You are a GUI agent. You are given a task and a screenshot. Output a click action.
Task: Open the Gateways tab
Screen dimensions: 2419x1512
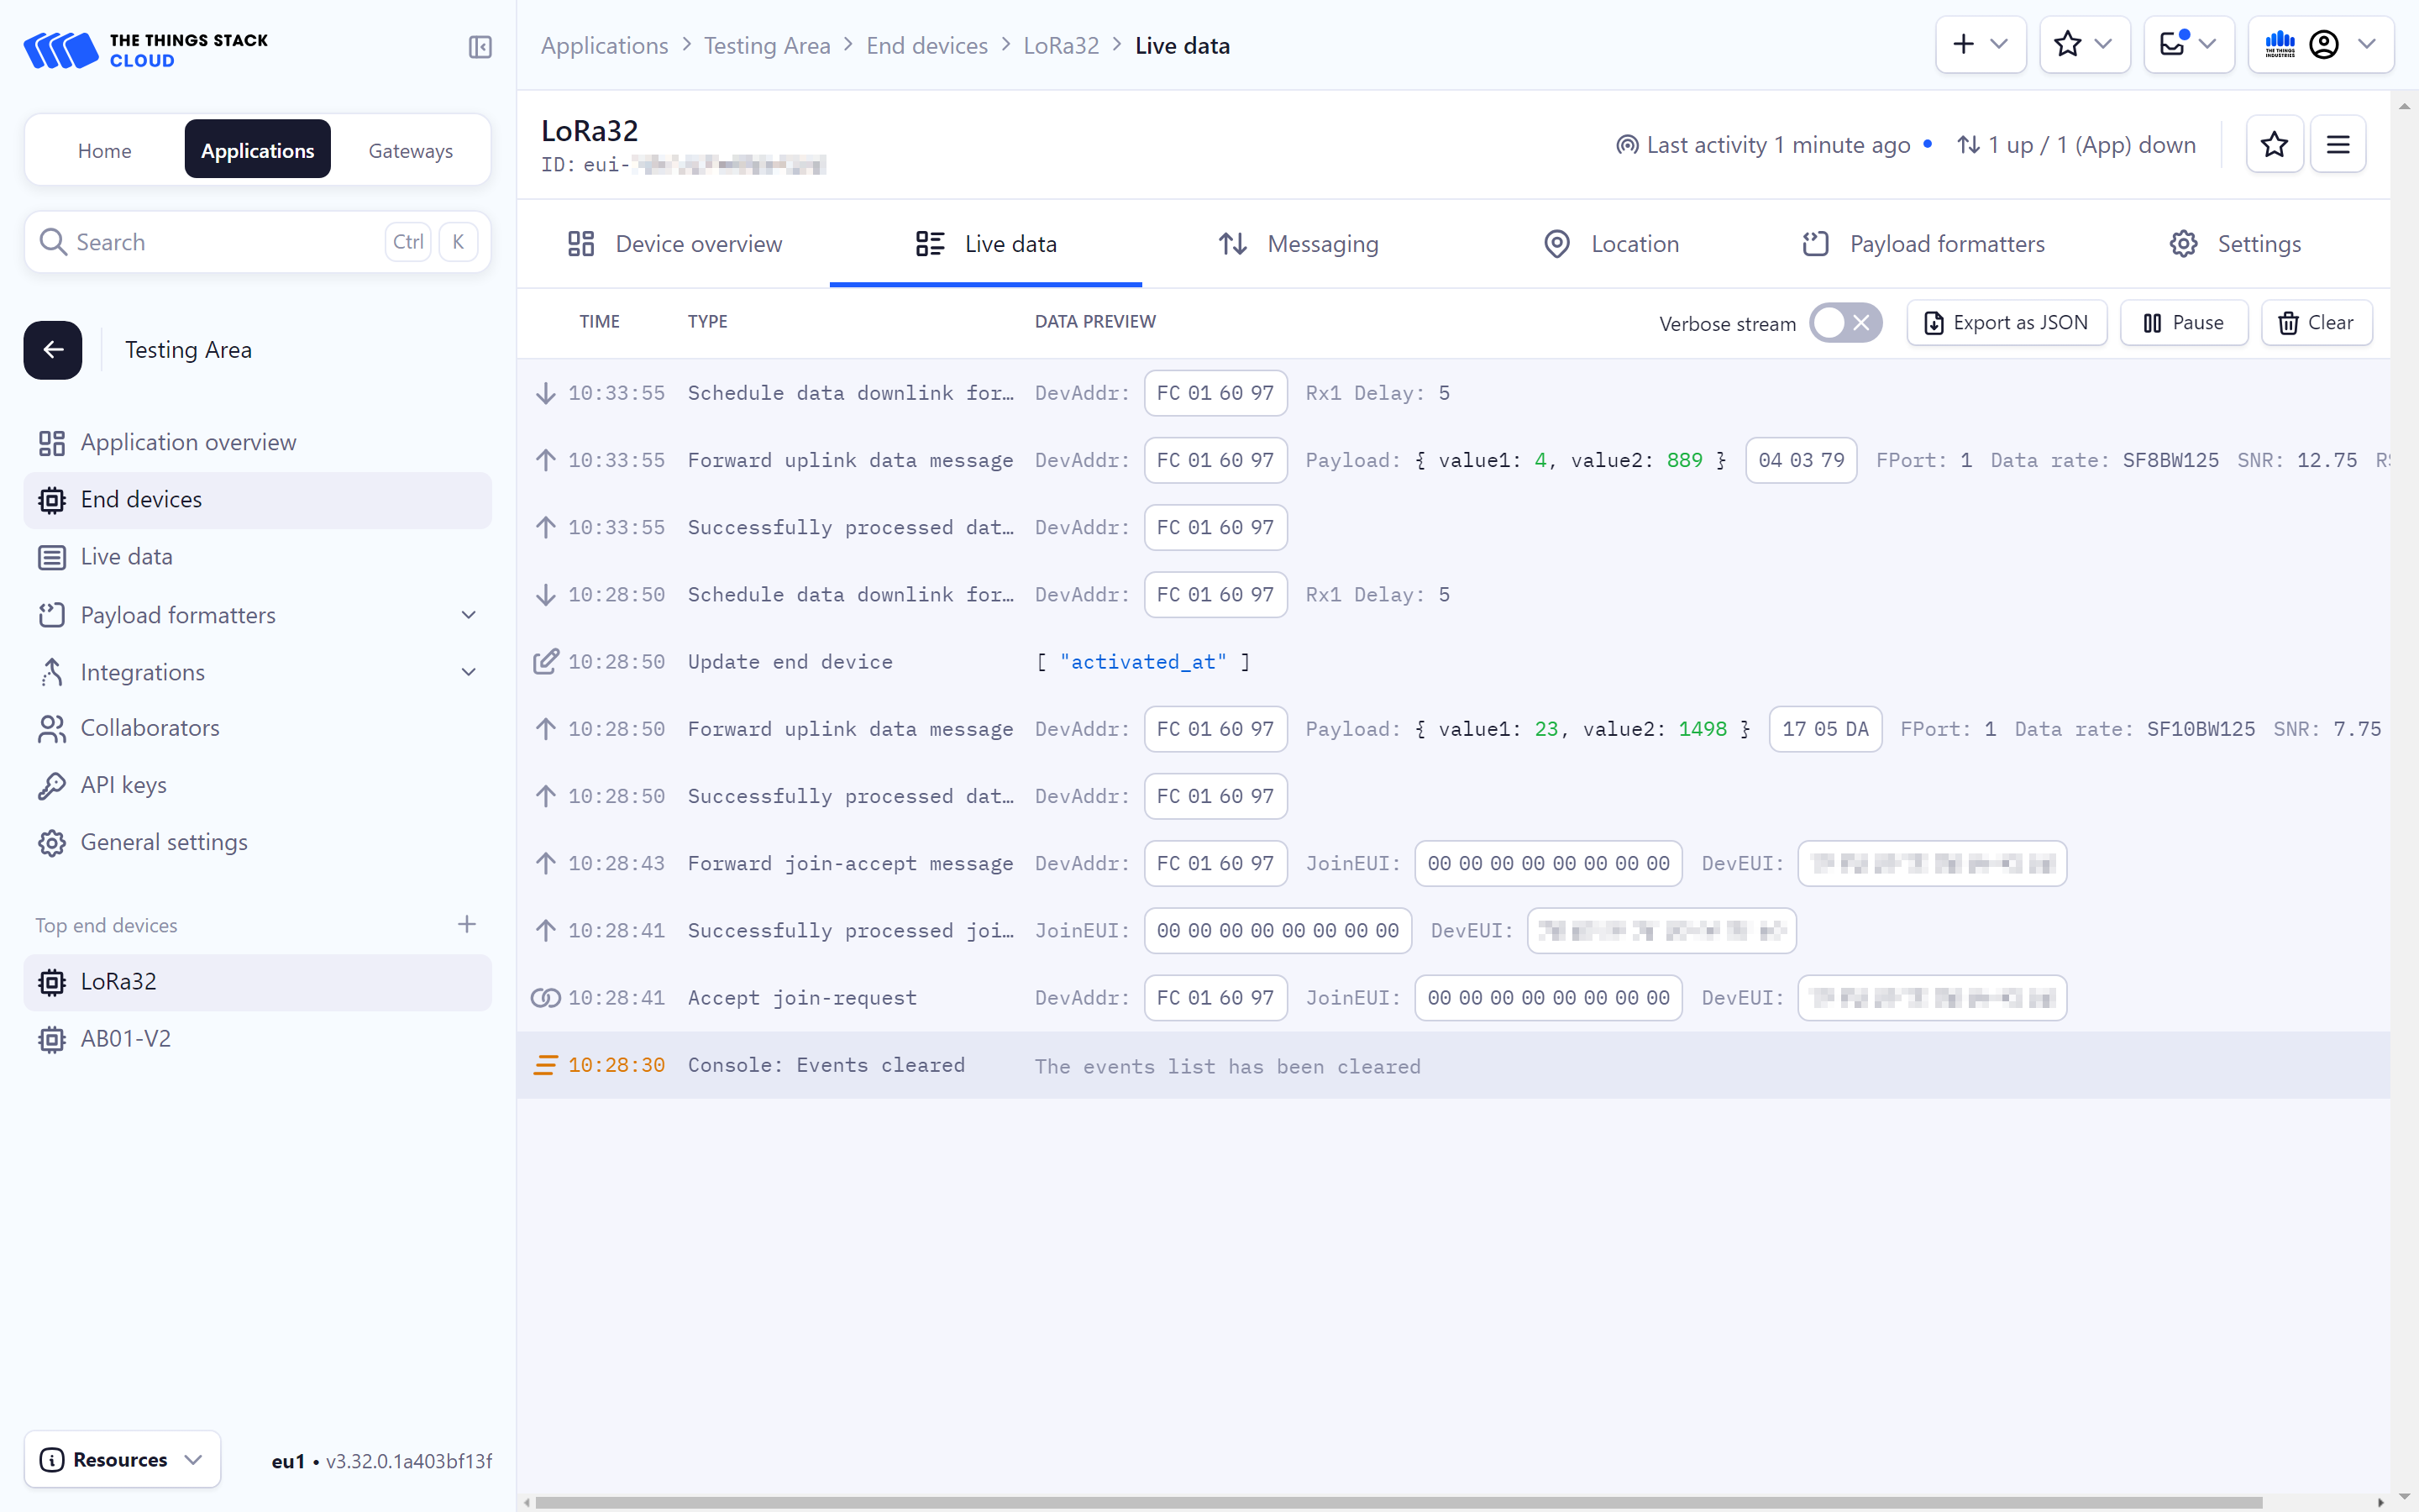coord(411,150)
